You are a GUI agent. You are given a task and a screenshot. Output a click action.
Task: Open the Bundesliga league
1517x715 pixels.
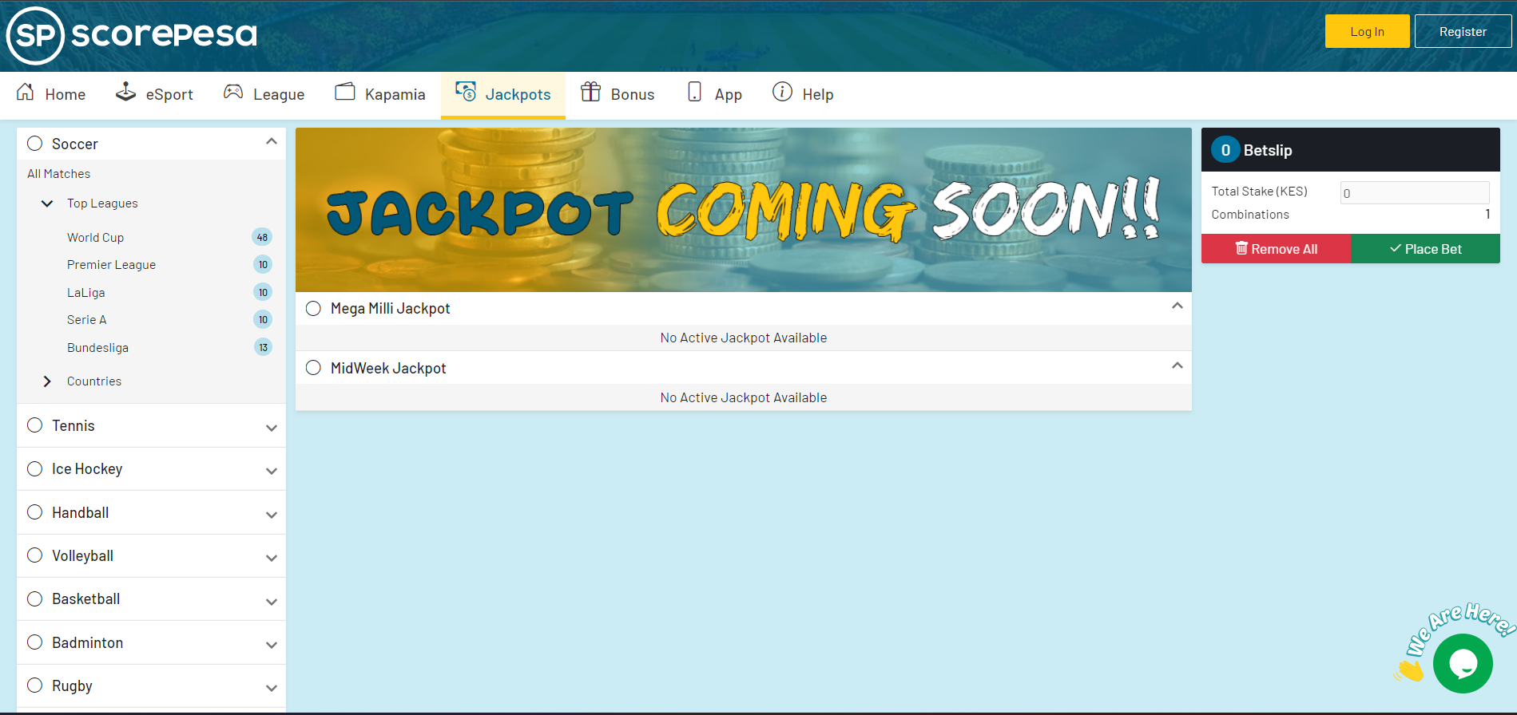[x=97, y=347]
